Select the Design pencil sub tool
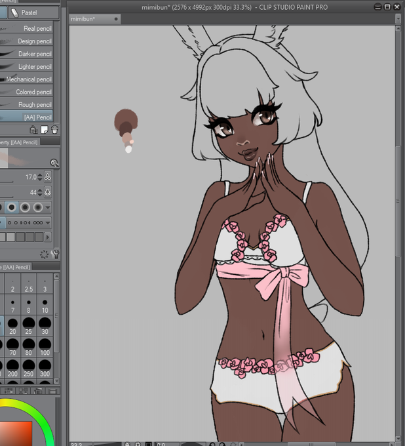Image resolution: width=405 pixels, height=446 pixels. [26, 41]
